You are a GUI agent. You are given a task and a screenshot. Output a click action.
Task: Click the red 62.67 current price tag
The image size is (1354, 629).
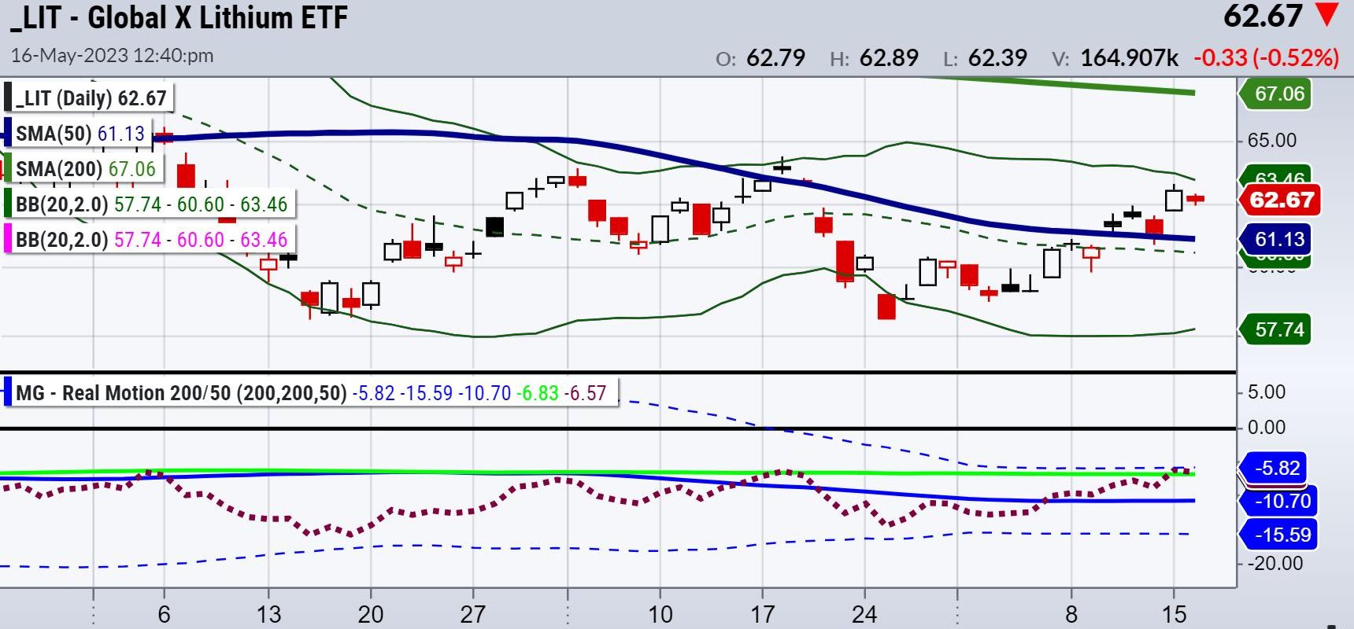(1279, 200)
